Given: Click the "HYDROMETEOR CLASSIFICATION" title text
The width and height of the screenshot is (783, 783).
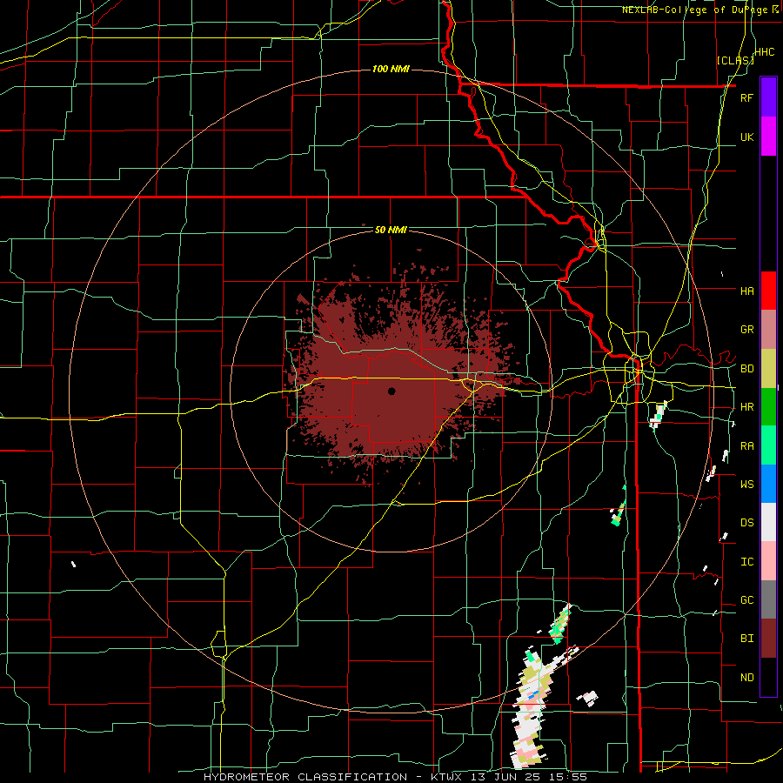Looking at the screenshot, I should (305, 777).
